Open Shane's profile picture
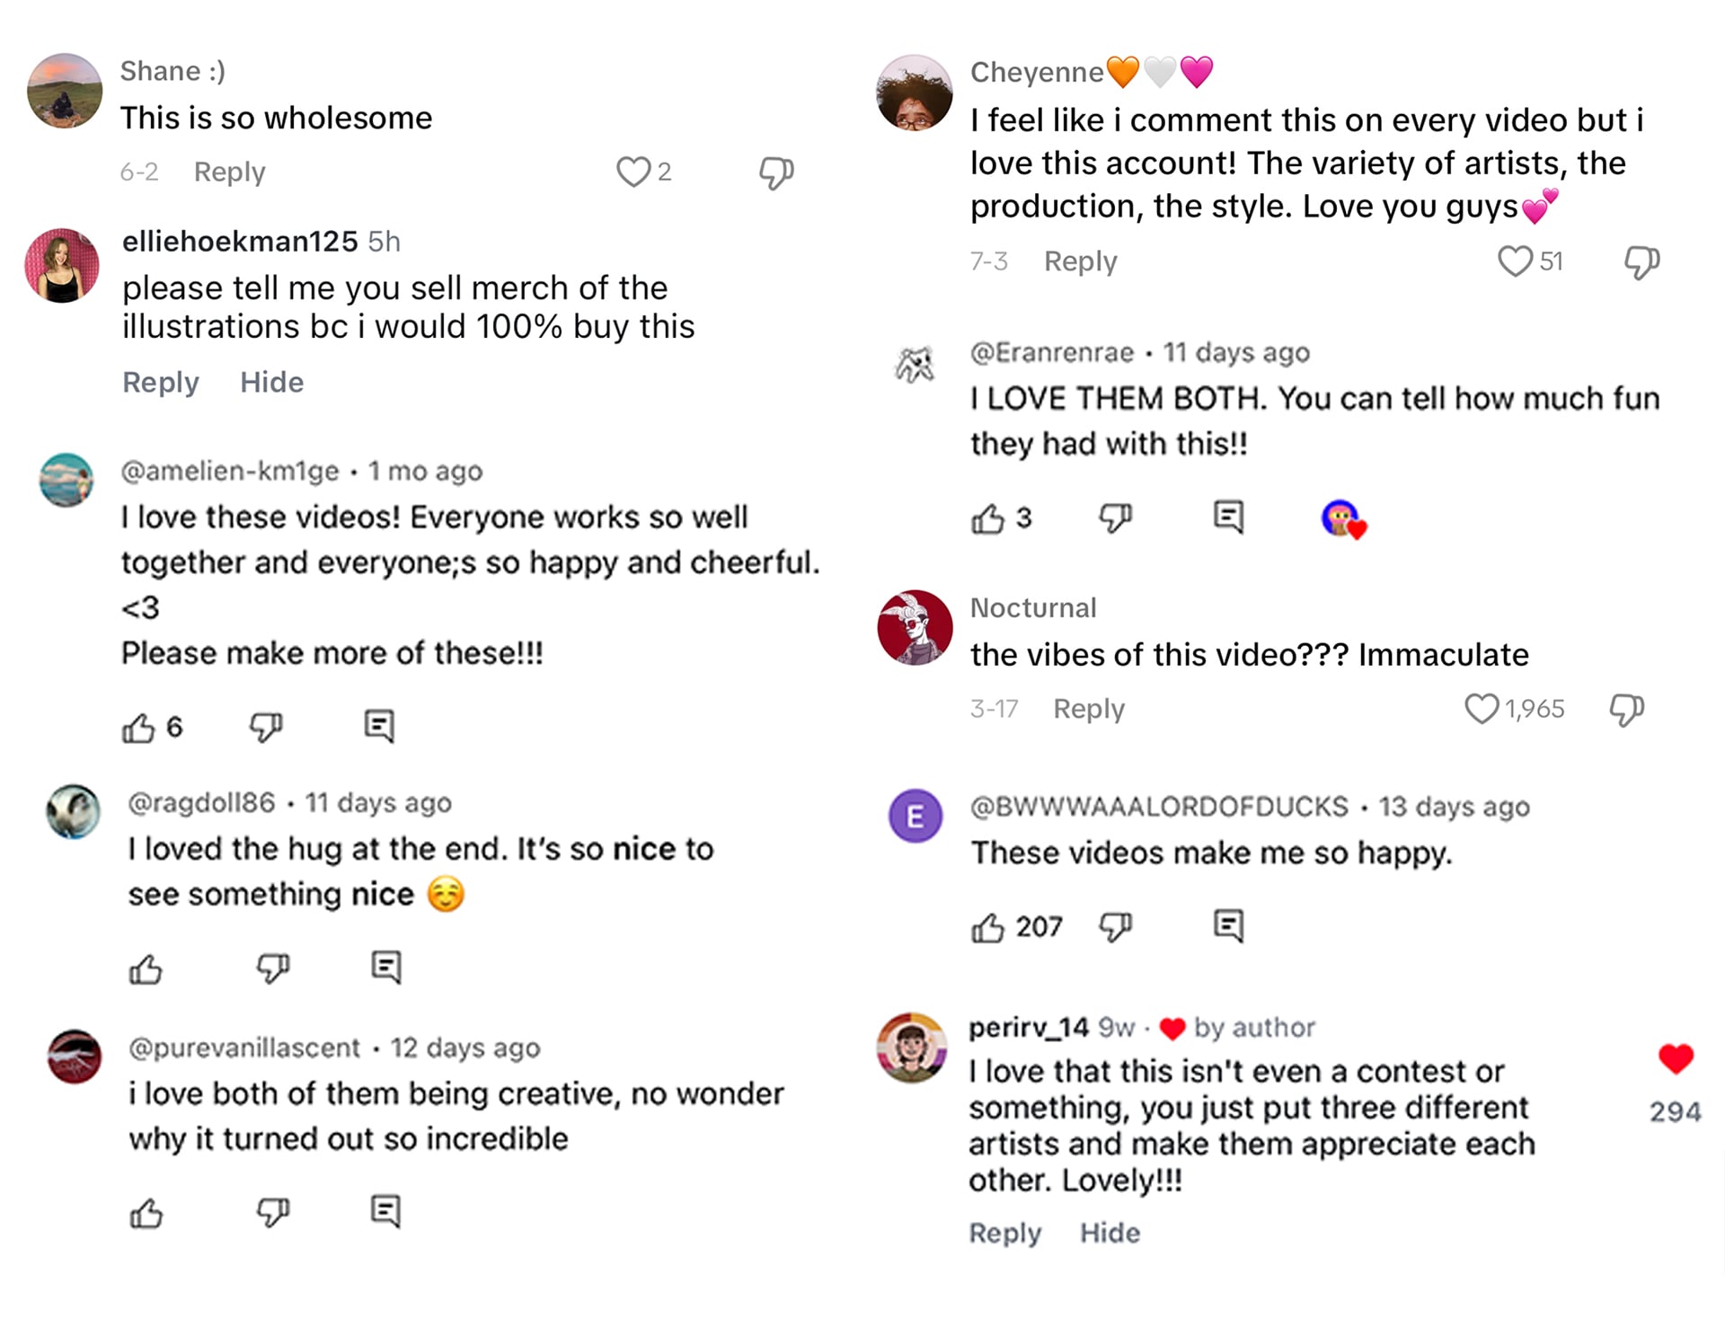This screenshot has width=1725, height=1318. [64, 91]
